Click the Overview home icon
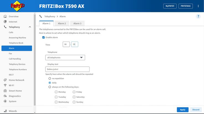Screen dimensions: 204x114 tap(5, 16)
